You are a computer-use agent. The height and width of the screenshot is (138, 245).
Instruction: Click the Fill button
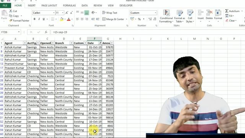[x=229, y=16]
